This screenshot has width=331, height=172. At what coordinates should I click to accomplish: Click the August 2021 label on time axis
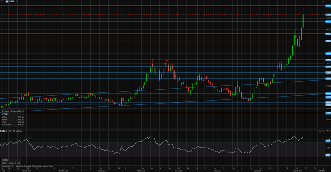pos(297,170)
